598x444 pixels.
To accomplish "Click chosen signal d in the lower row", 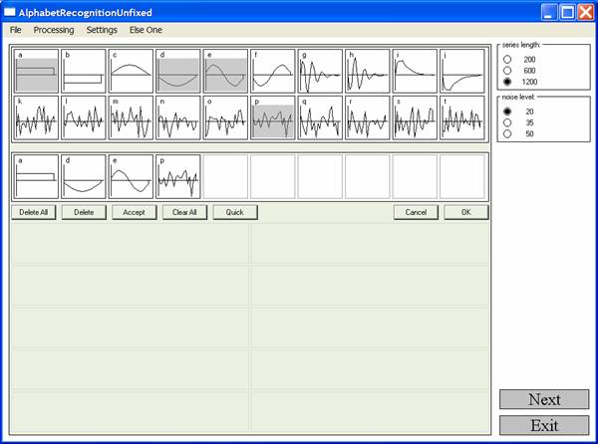I will 84,176.
